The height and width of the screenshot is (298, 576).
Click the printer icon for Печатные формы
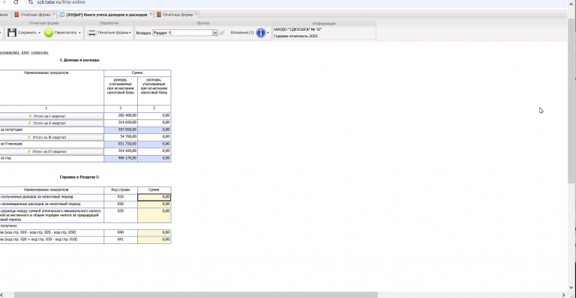(91, 33)
